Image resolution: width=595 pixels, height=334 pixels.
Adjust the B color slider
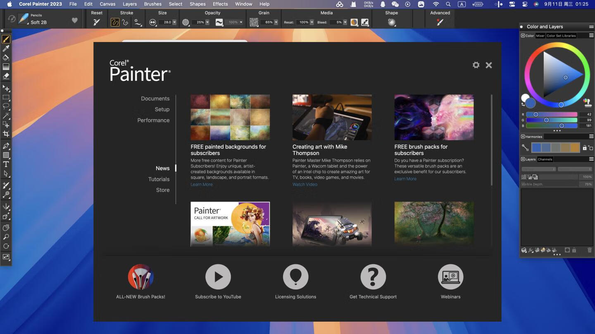tap(552, 126)
